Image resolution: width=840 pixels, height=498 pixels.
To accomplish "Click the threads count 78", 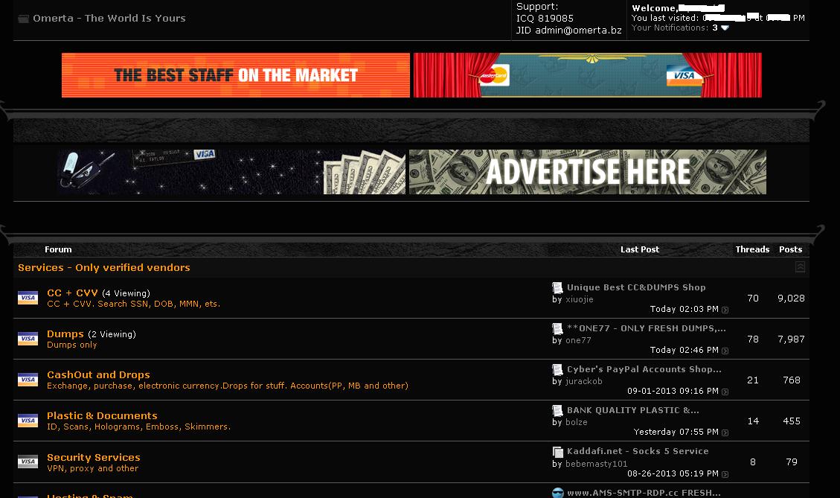I will pyautogui.click(x=753, y=339).
